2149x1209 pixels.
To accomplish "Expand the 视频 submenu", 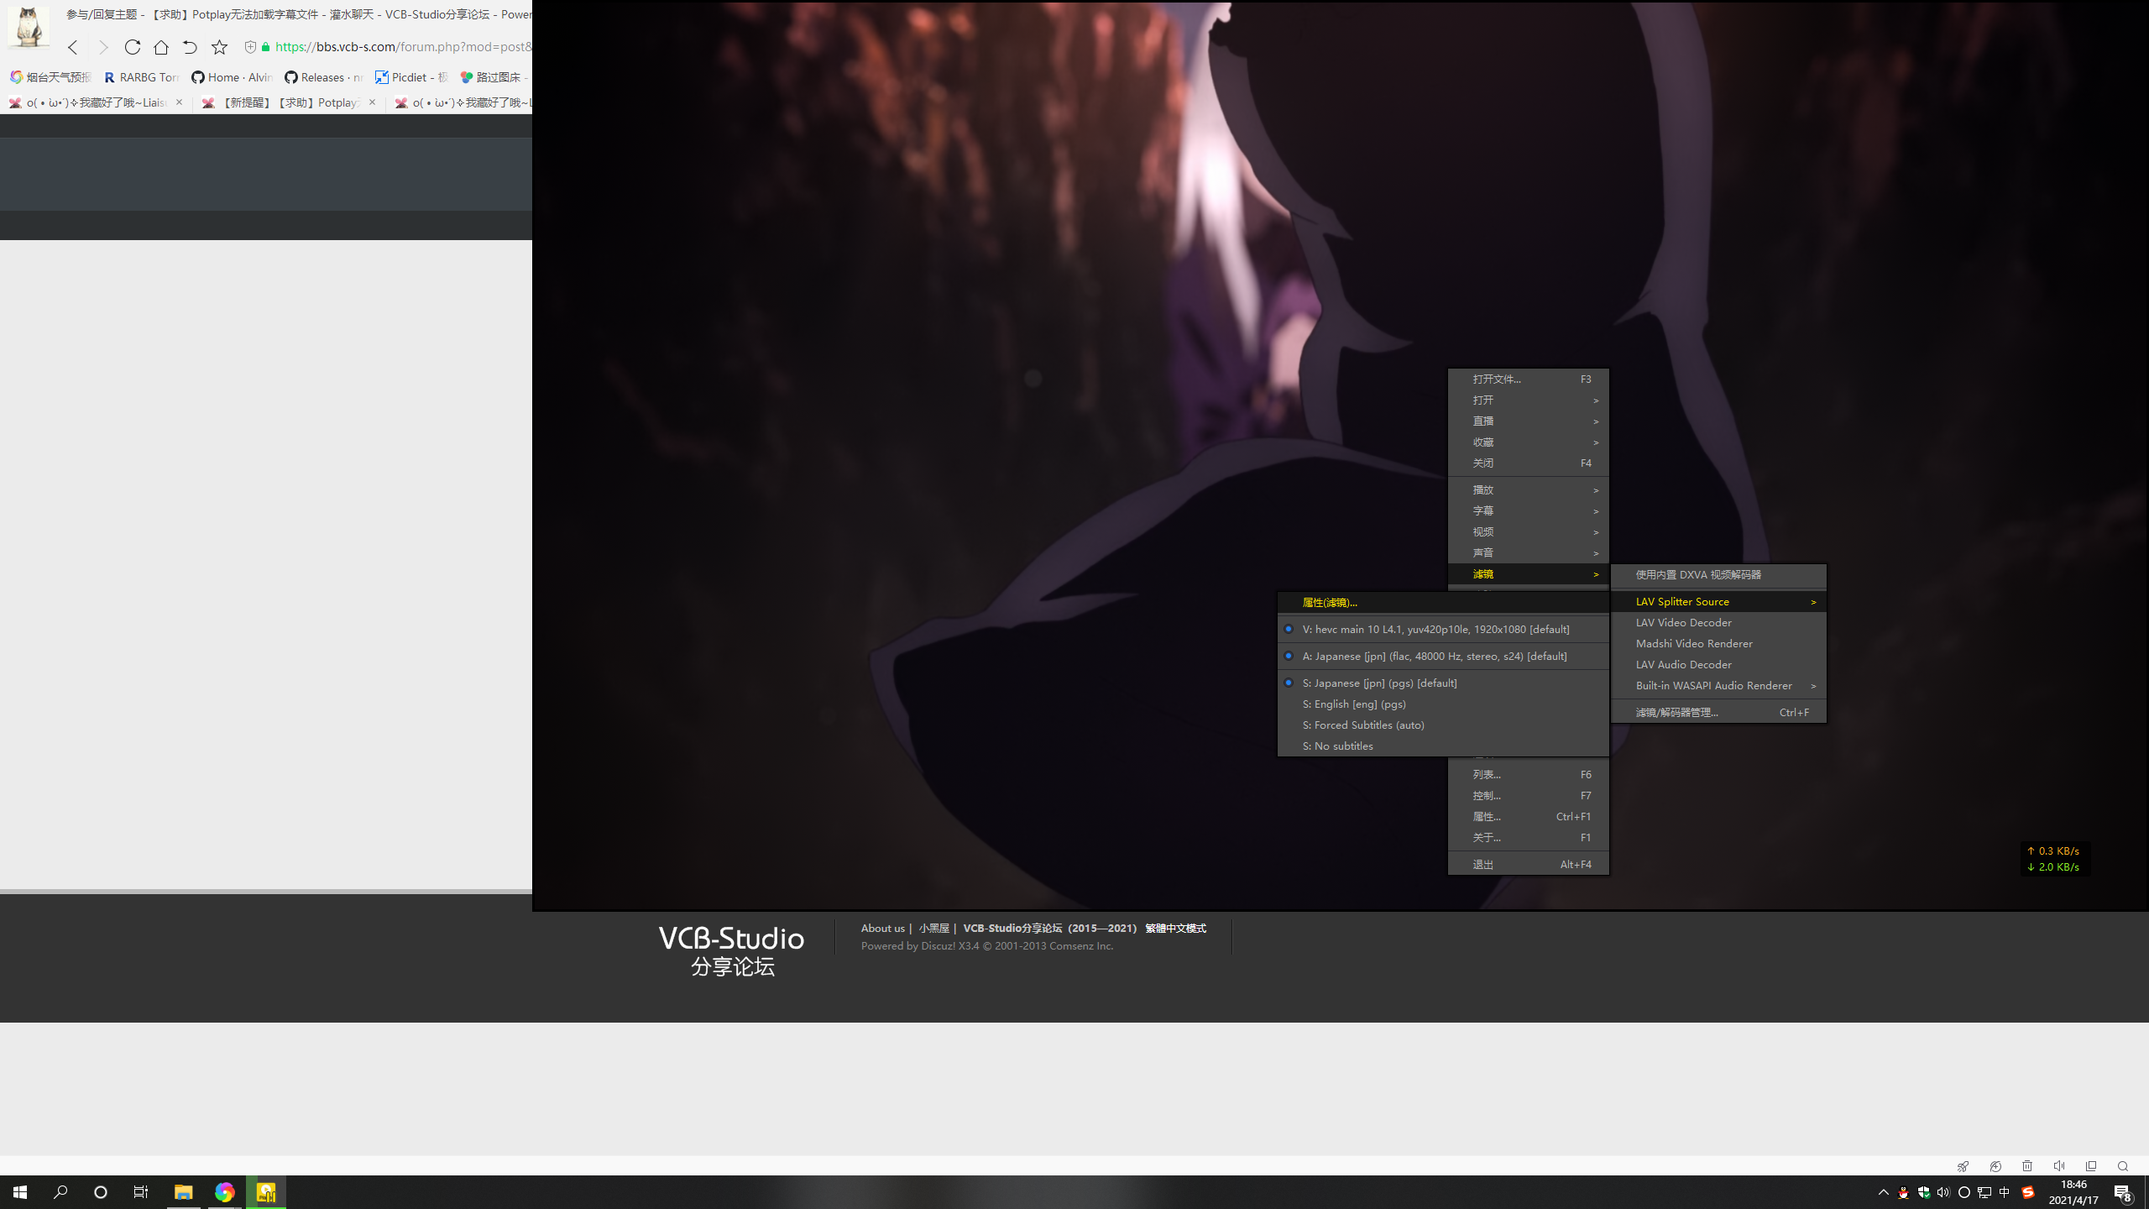I will click(1528, 532).
